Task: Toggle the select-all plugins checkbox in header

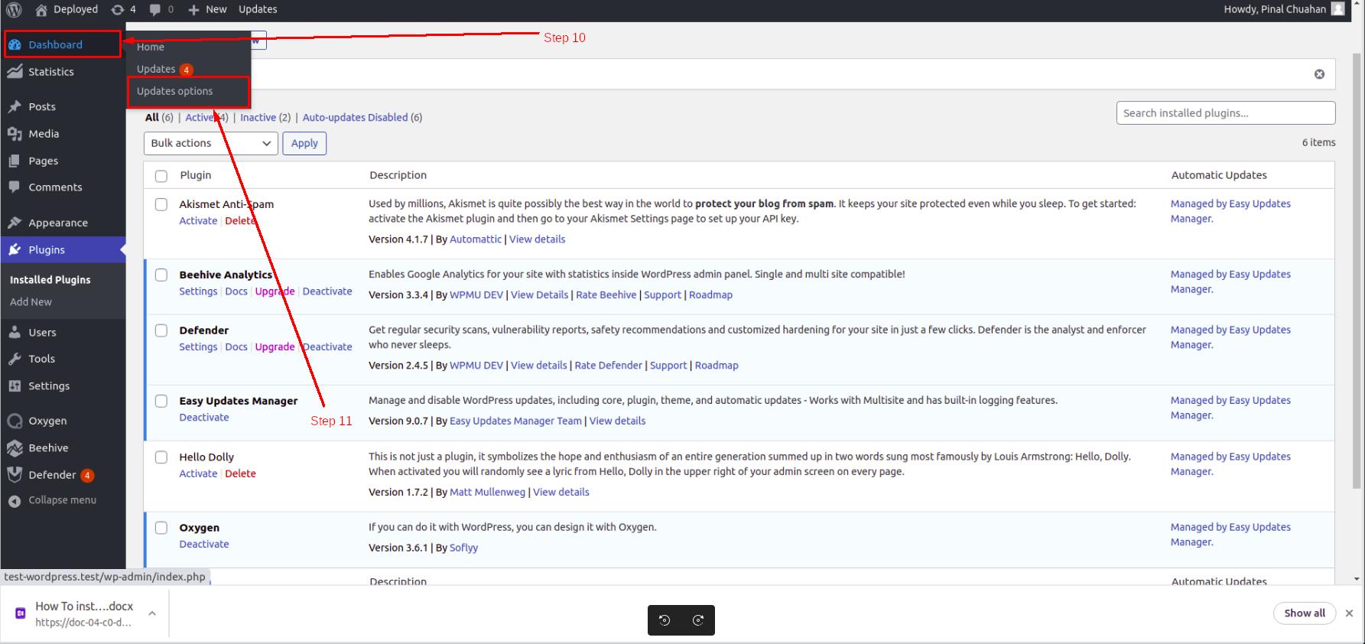Action: pyautogui.click(x=161, y=176)
